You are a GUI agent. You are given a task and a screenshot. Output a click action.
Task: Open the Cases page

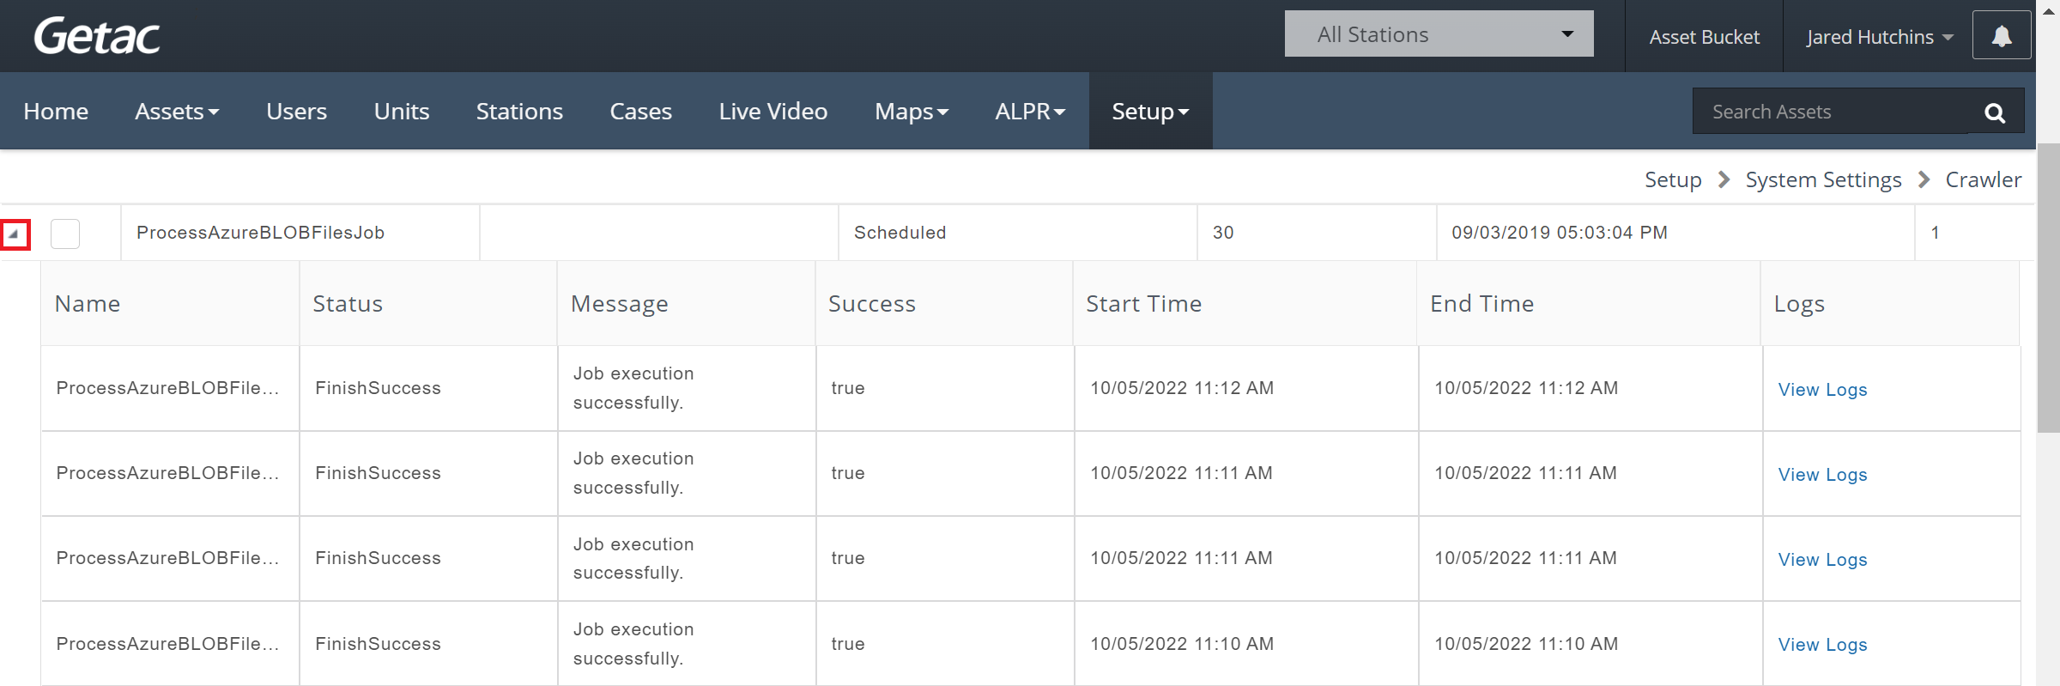coord(640,112)
